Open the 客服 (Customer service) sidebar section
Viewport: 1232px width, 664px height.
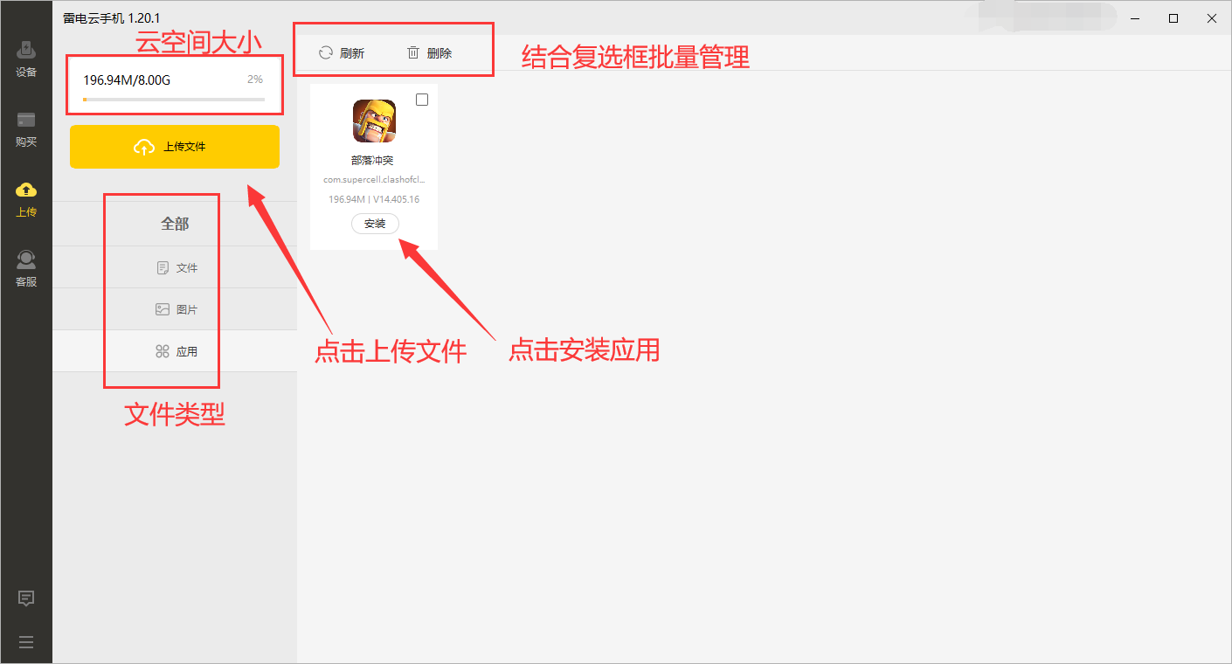point(26,269)
